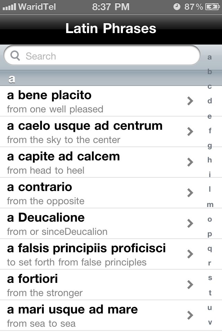The height and width of the screenshot is (334, 222).
Task: Go to letter 'm' in side index
Action: click(210, 205)
